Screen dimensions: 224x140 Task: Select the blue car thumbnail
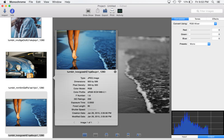[x=26, y=65]
